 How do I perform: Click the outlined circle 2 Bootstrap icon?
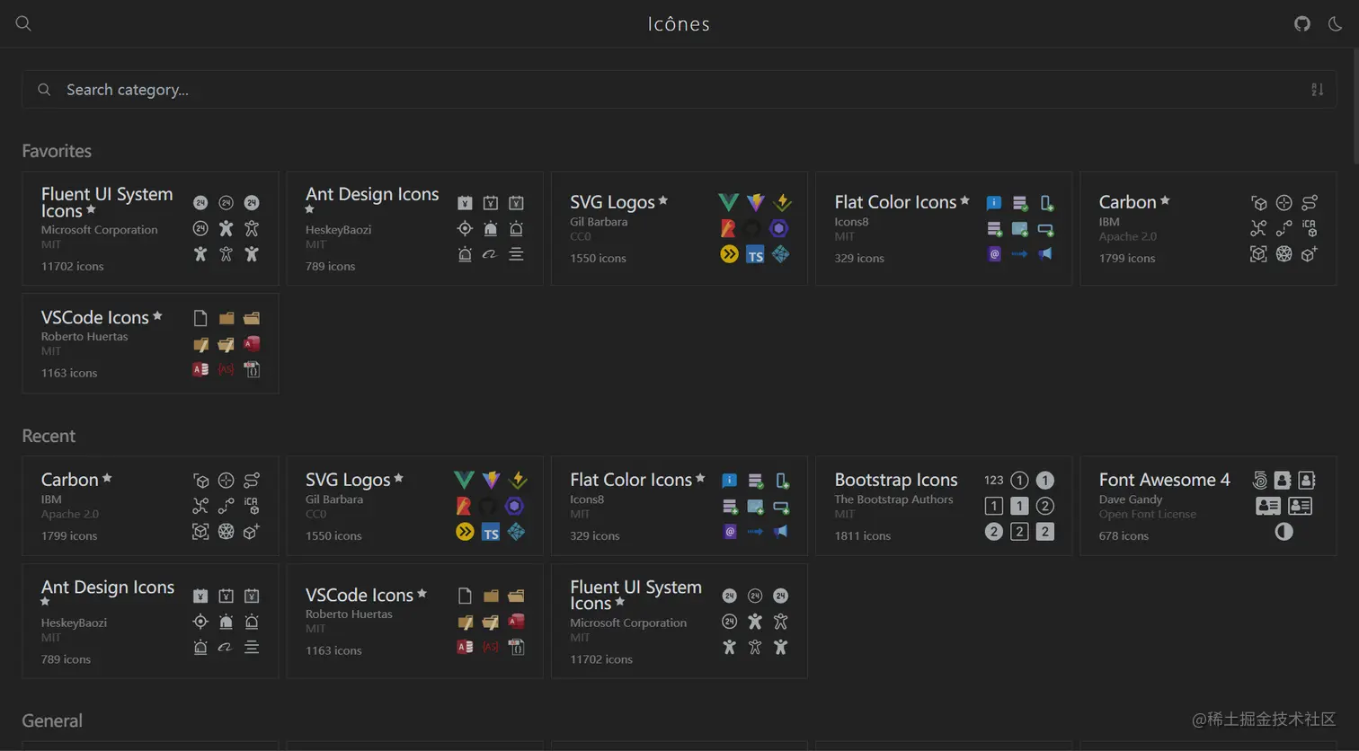(x=1044, y=506)
